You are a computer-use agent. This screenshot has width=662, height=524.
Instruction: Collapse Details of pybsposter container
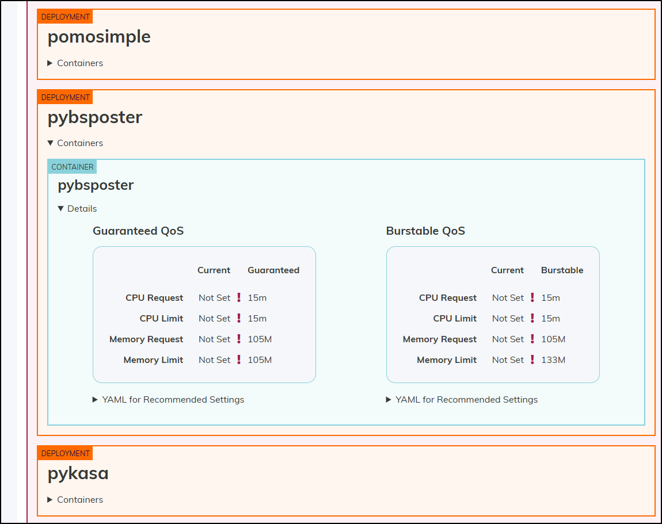tap(77, 209)
